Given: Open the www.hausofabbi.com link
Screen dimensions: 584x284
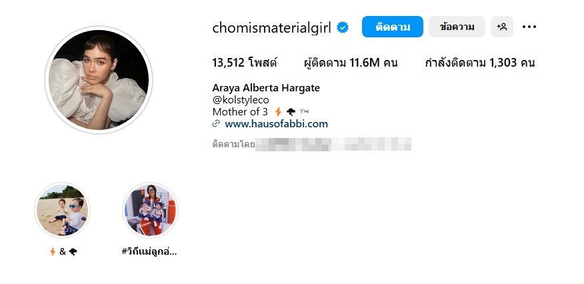Looking at the screenshot, I should (277, 124).
